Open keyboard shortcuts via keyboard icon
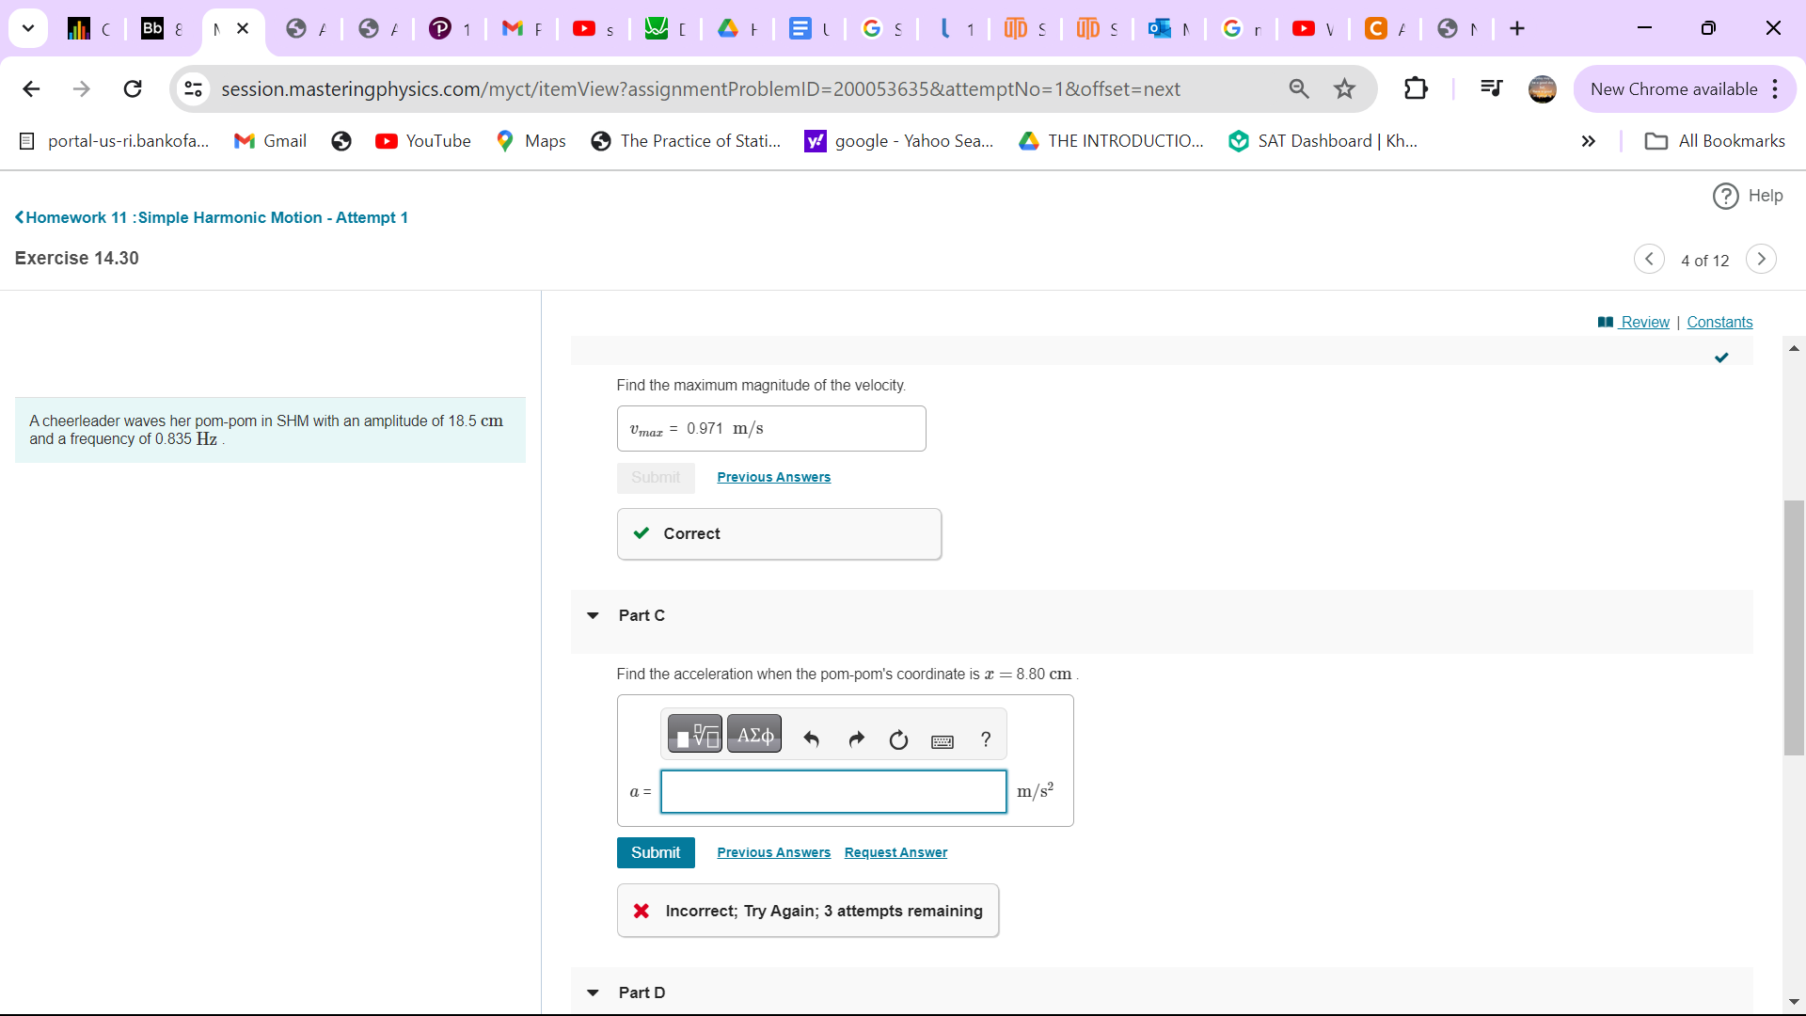The image size is (1806, 1016). 942,740
